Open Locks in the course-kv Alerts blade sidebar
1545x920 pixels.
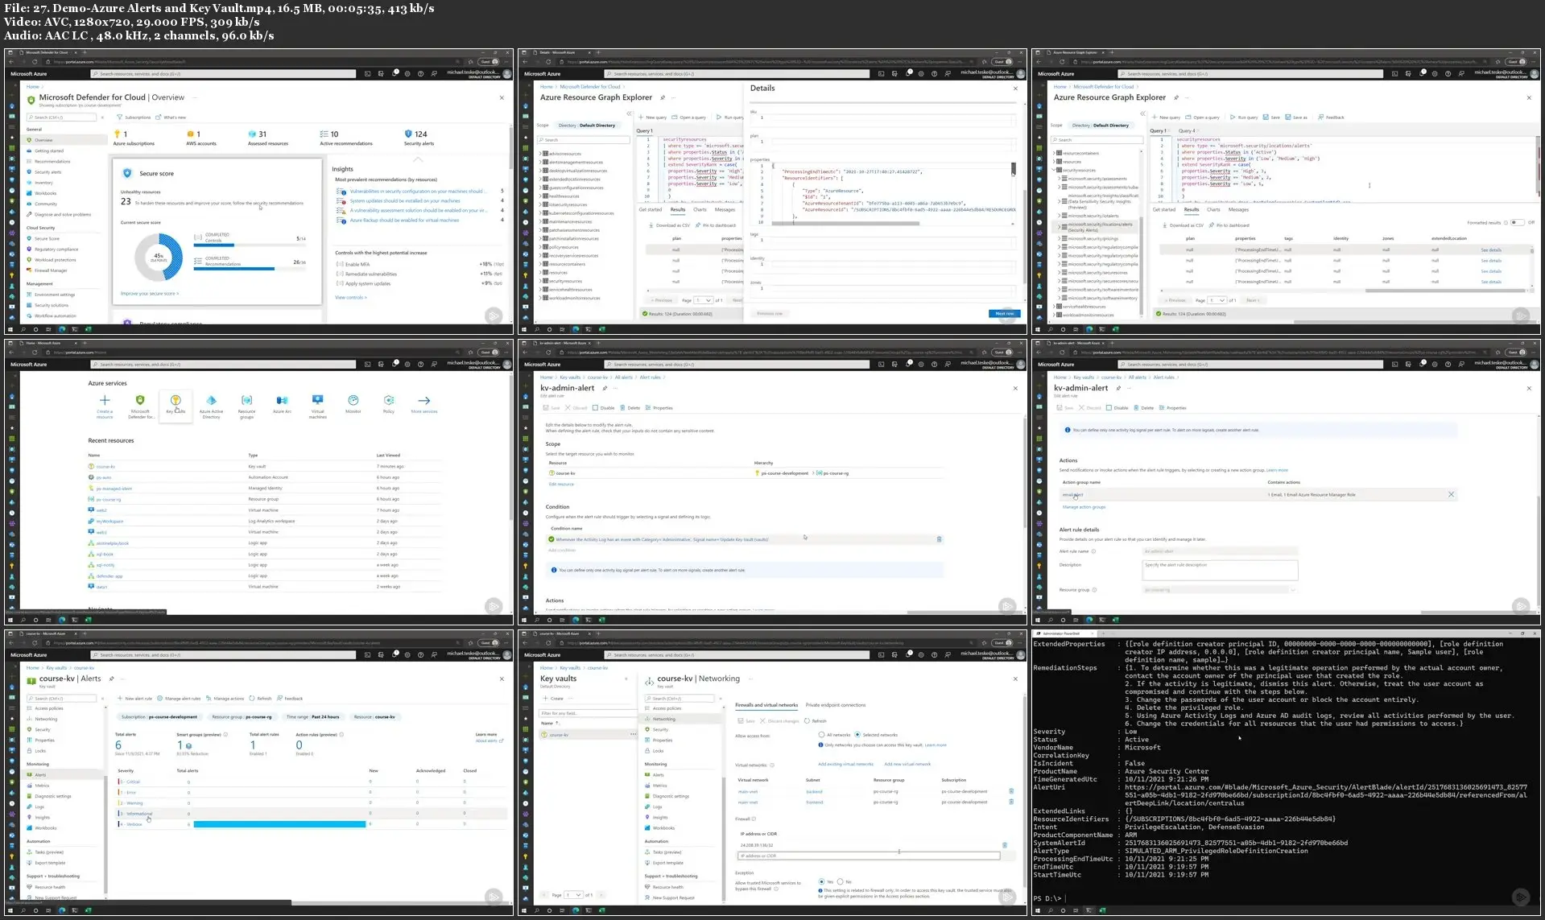[40, 750]
